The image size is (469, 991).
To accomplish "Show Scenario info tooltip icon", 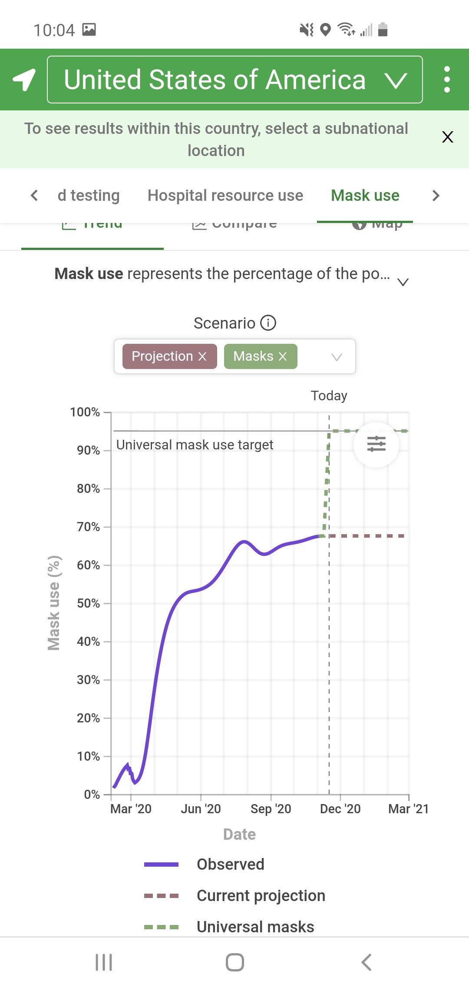I will (x=268, y=323).
